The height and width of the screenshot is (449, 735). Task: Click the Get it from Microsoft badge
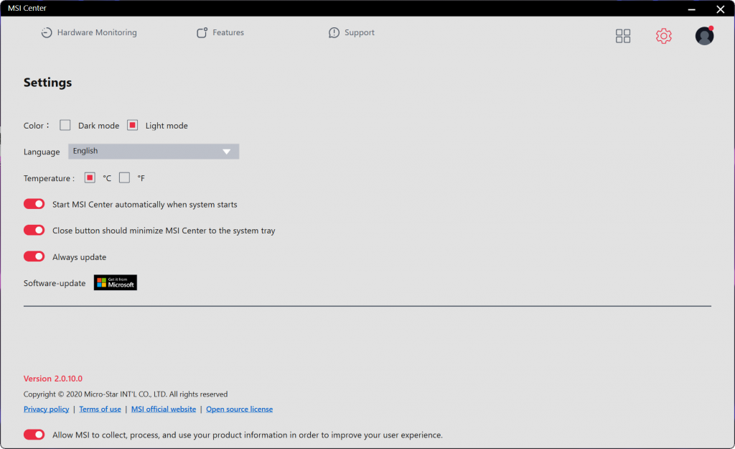(x=116, y=282)
